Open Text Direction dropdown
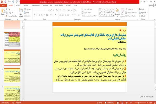 pos(87,9)
